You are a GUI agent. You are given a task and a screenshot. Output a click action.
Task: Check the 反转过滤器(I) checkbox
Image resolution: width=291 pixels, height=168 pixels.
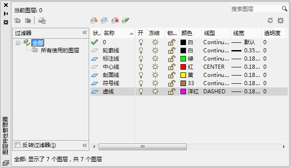click(17, 145)
